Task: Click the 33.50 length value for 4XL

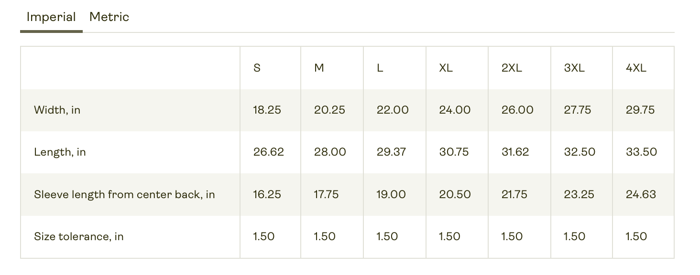Action: 641,152
